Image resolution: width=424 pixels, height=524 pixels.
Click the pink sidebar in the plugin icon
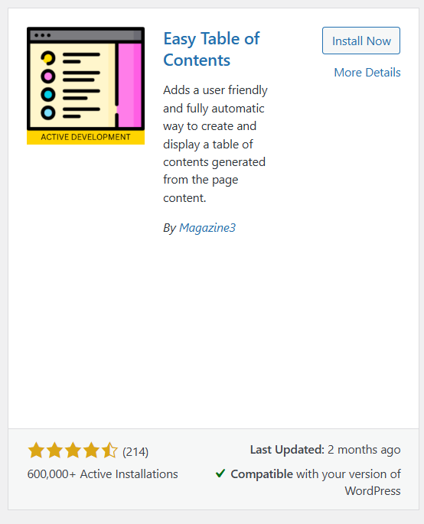coord(130,85)
